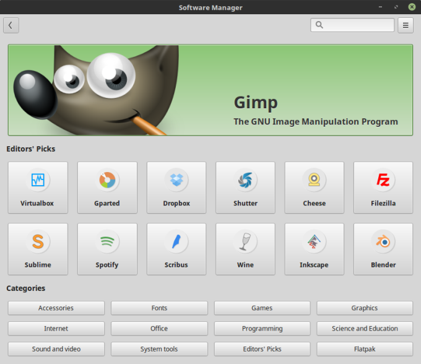
Task: Browse Science and Education category
Action: point(365,329)
